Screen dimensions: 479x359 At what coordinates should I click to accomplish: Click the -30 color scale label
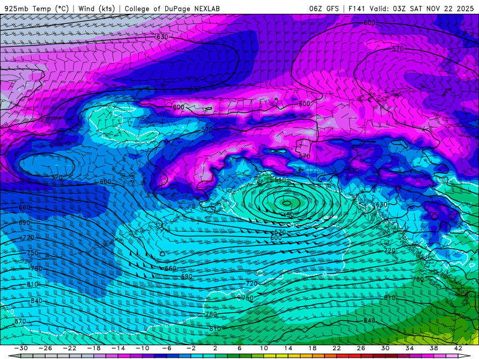pyautogui.click(x=21, y=348)
